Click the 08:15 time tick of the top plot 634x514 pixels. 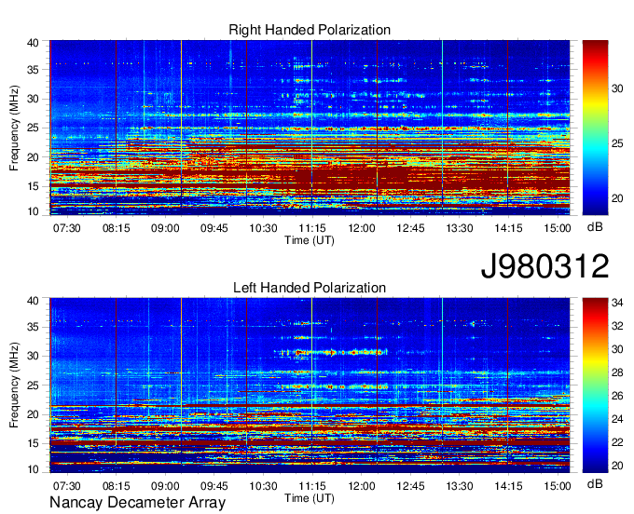click(116, 228)
